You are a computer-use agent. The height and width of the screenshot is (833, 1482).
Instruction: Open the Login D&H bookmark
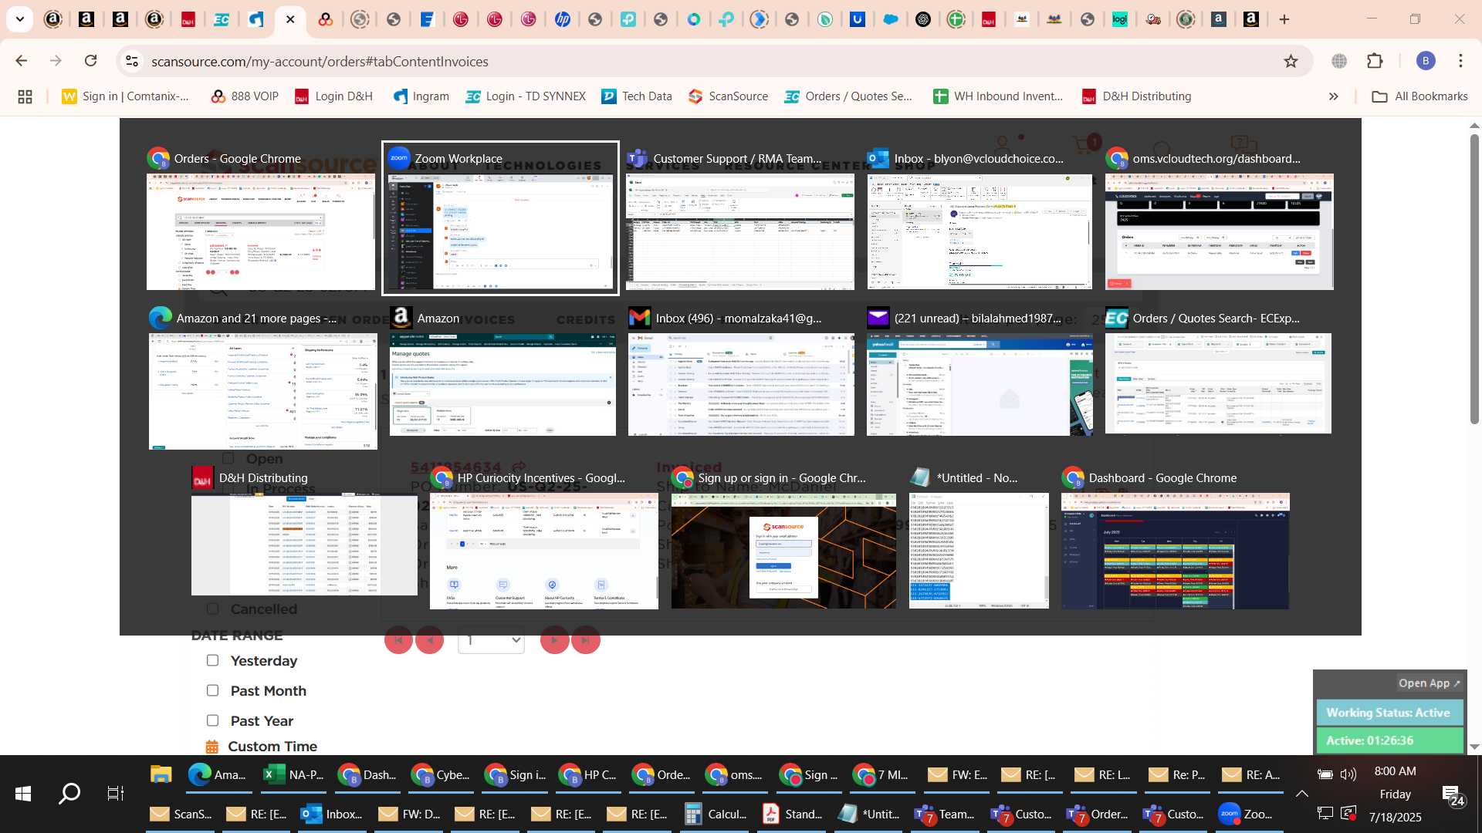(334, 96)
